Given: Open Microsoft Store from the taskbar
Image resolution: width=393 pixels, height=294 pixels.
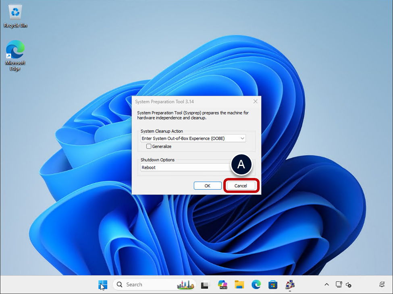Looking at the screenshot, I should [x=273, y=285].
